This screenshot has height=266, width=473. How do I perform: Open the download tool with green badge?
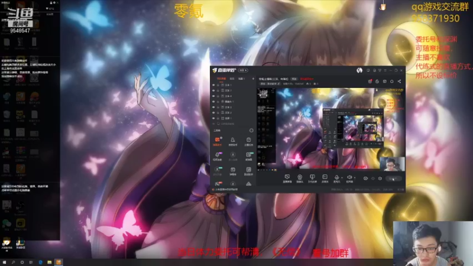click(217, 171)
